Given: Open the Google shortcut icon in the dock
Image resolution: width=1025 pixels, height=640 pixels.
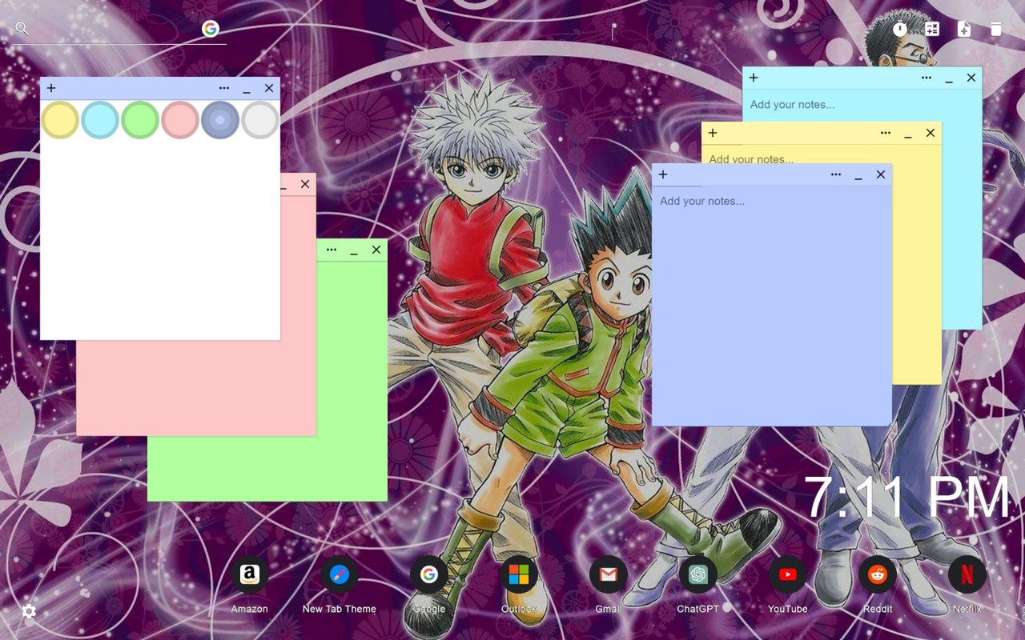Looking at the screenshot, I should coord(429,574).
